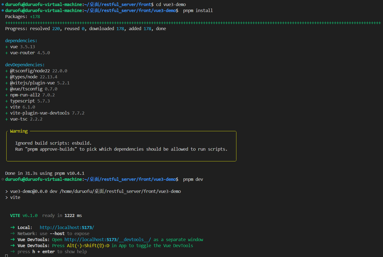Click the yellow "Warning" box title
This screenshot has width=383, height=257.
point(19,131)
